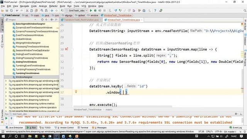Toggle the breakpoint on line 30
Viewport: 247px width, 139px height.
point(66,49)
